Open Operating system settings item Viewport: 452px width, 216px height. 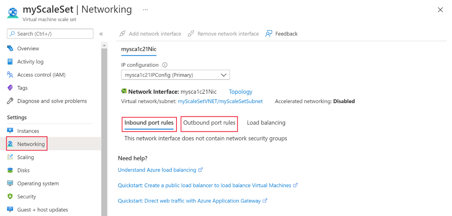coord(38,183)
